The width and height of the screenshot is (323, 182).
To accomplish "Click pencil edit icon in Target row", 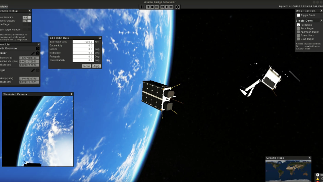I will pyautogui.click(x=33, y=70).
